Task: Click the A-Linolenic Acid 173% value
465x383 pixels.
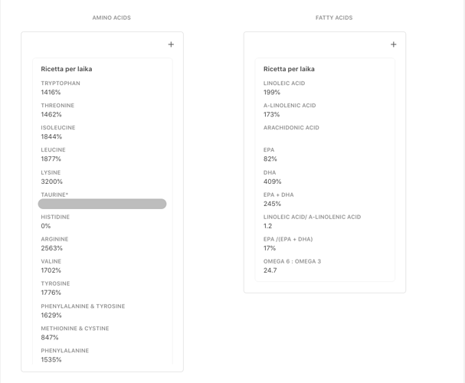Action: (x=272, y=115)
